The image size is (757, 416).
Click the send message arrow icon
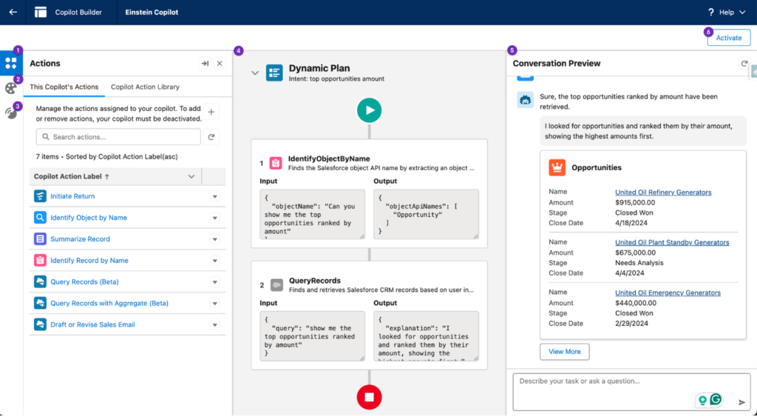[742, 402]
